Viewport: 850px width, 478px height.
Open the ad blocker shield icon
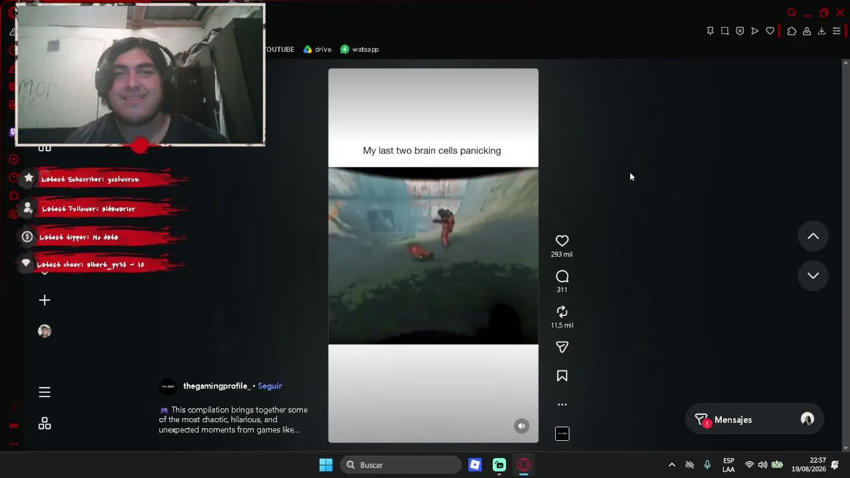point(740,31)
